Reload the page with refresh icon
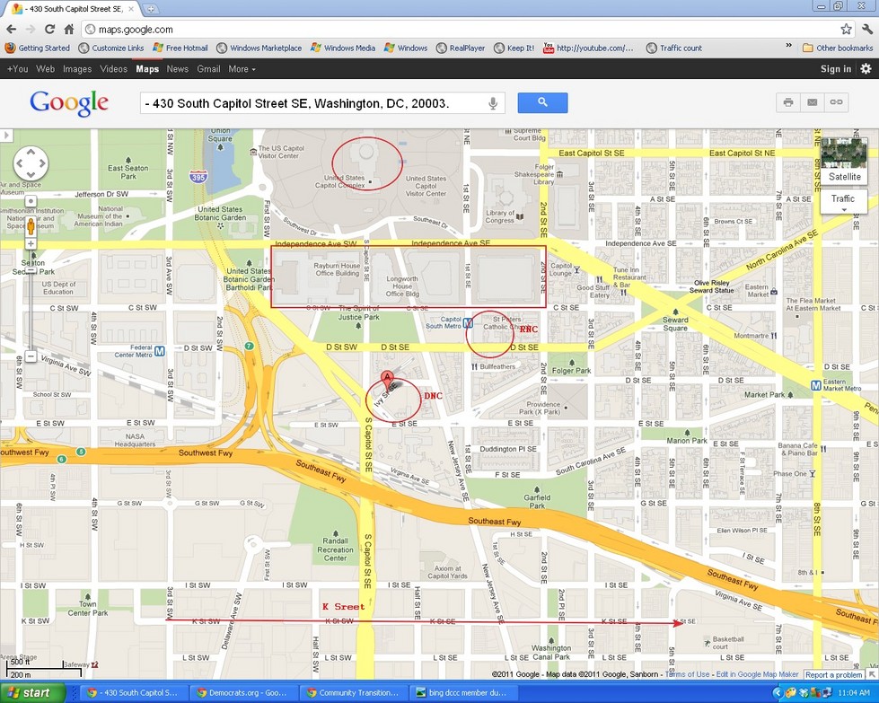Screen dimensions: 879x703 (49, 29)
